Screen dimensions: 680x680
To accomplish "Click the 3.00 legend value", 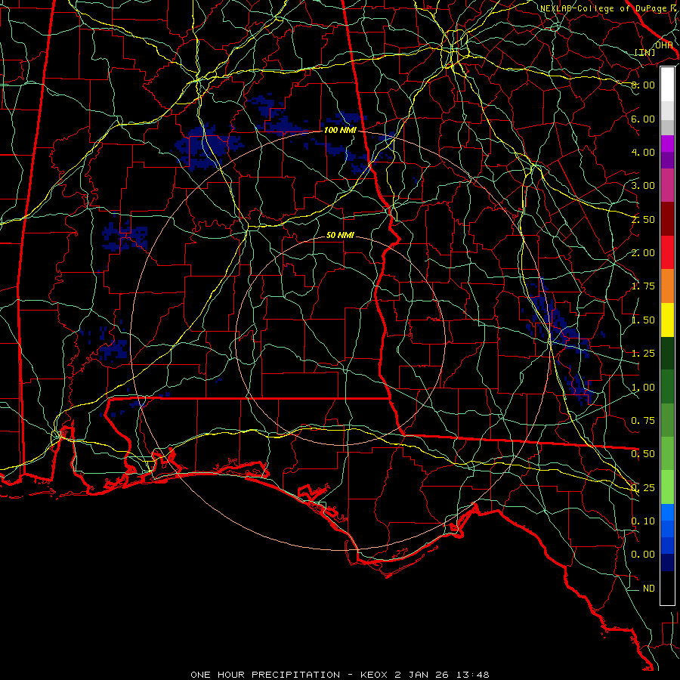I will (x=643, y=186).
